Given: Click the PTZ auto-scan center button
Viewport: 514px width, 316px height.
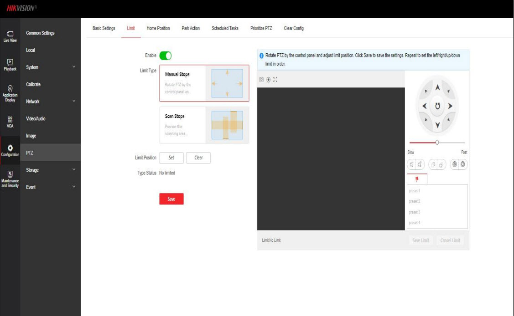Looking at the screenshot, I should (437, 106).
